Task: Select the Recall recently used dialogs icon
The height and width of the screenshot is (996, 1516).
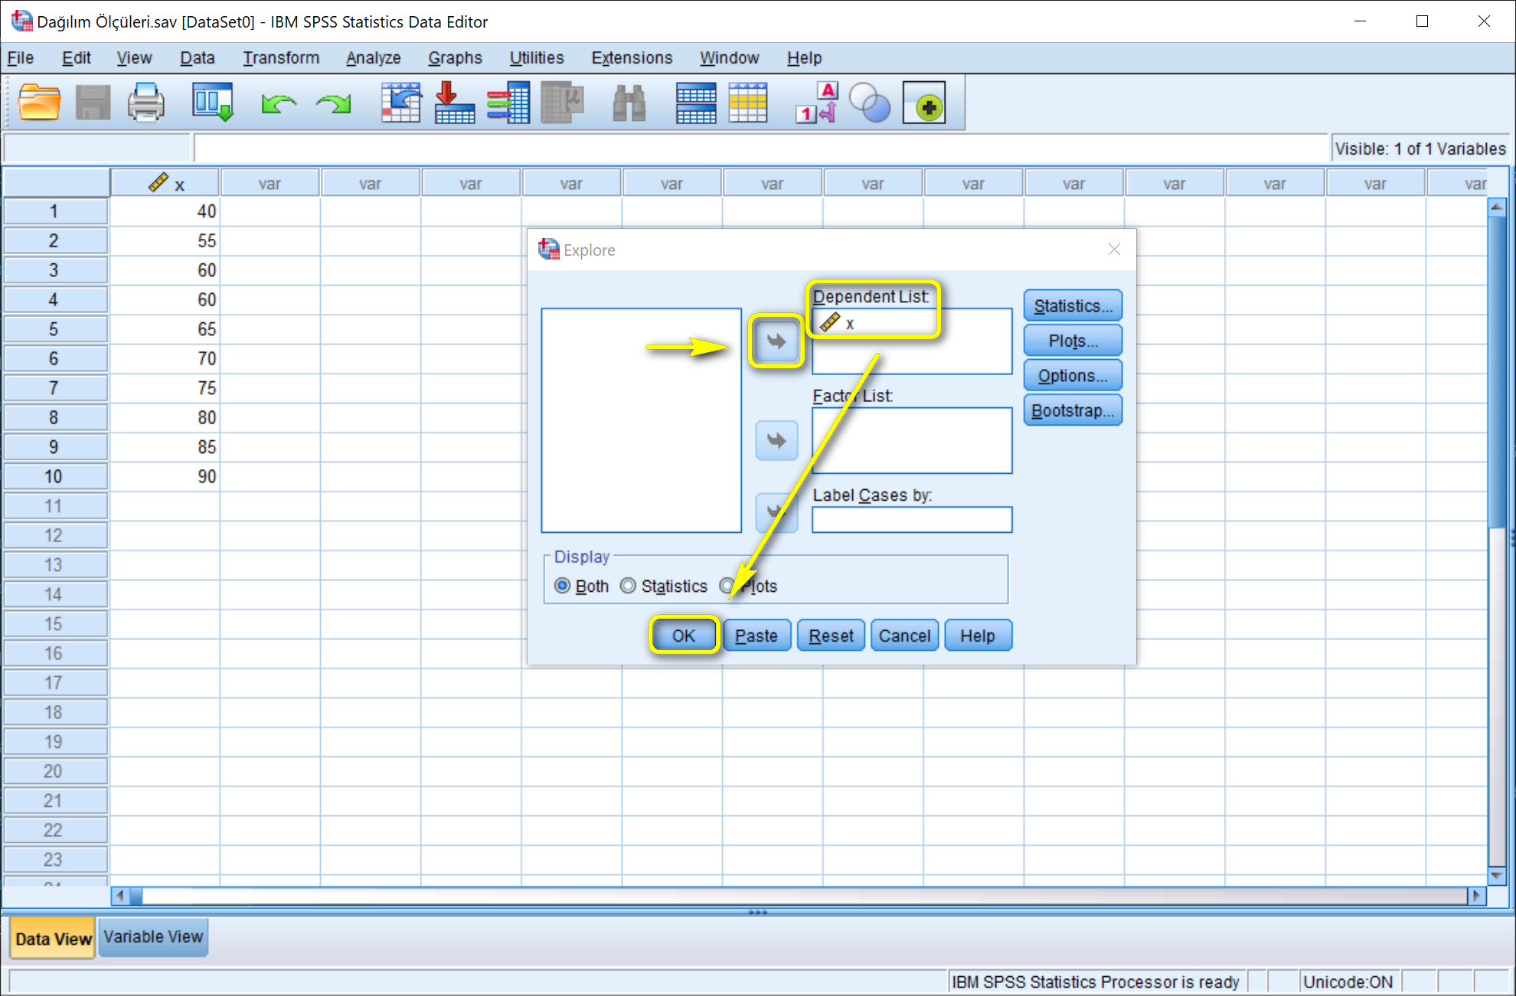Action: [x=212, y=102]
